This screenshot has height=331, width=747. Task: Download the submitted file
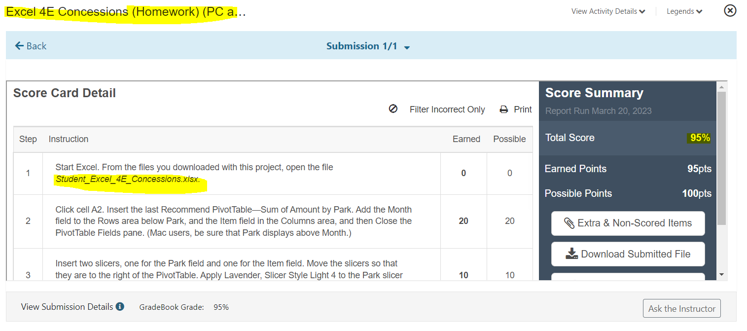click(628, 254)
